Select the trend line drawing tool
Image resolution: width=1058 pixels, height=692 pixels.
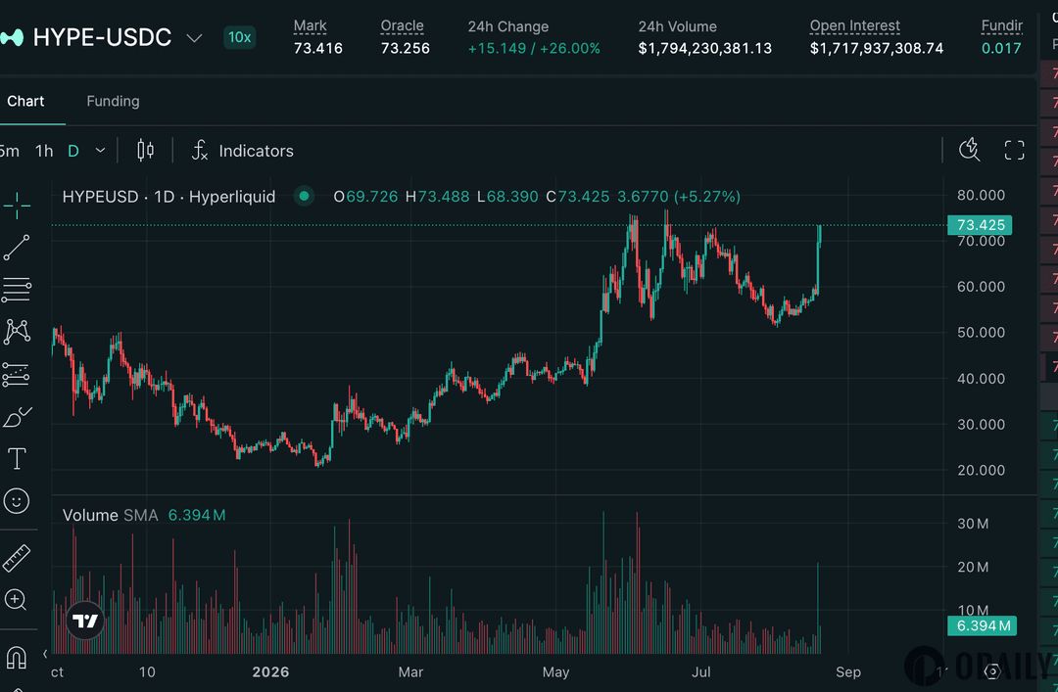point(17,248)
